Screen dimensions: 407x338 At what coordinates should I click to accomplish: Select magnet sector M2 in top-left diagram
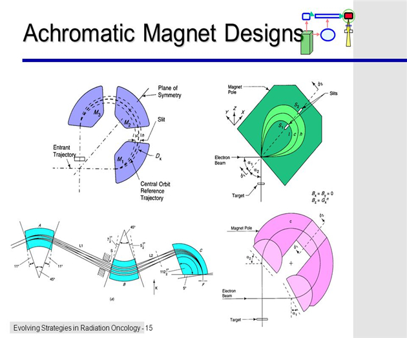click(x=134, y=107)
